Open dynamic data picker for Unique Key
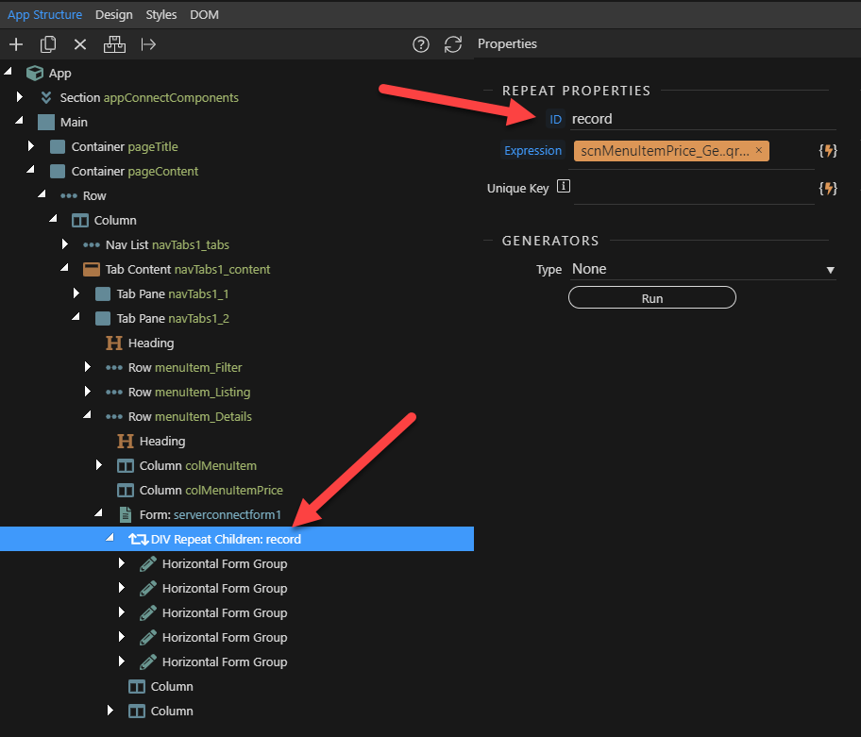861x737 pixels. pos(828,188)
